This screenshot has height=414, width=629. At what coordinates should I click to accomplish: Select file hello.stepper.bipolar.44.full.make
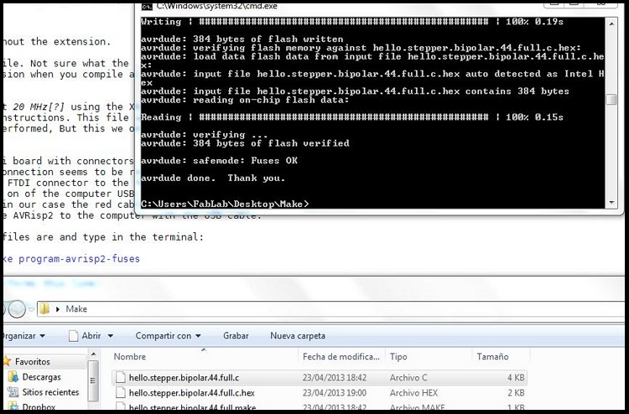coord(320,407)
